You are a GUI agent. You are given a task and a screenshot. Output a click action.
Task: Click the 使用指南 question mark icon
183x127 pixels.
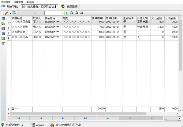pos(63,6)
